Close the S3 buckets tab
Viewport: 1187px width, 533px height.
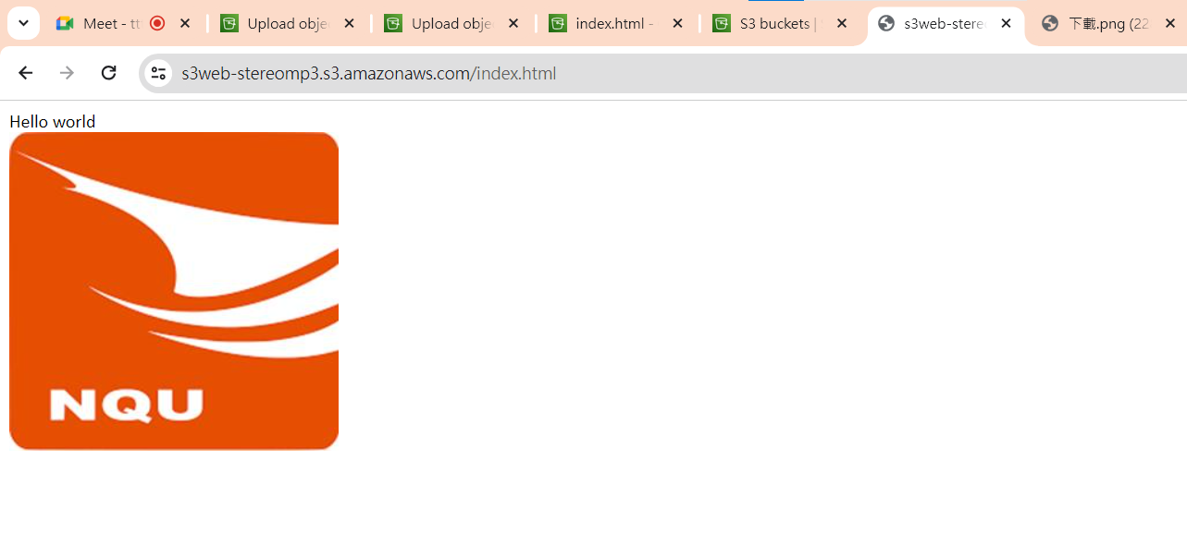pyautogui.click(x=842, y=23)
